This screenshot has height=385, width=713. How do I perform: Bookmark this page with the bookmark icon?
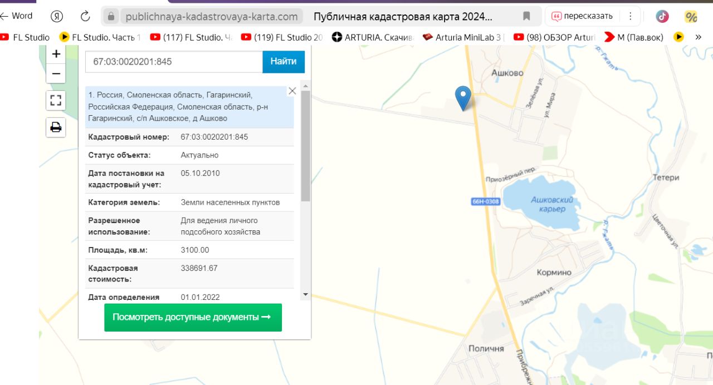point(526,16)
